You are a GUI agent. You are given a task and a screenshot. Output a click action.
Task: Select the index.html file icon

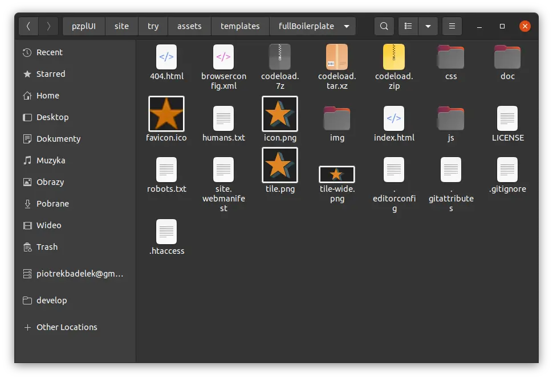394,118
